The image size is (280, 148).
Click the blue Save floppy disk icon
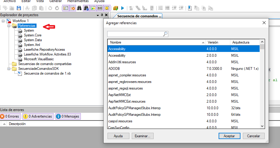point(19,8)
